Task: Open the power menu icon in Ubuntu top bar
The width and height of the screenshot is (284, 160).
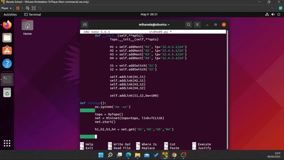Action: click(x=279, y=15)
